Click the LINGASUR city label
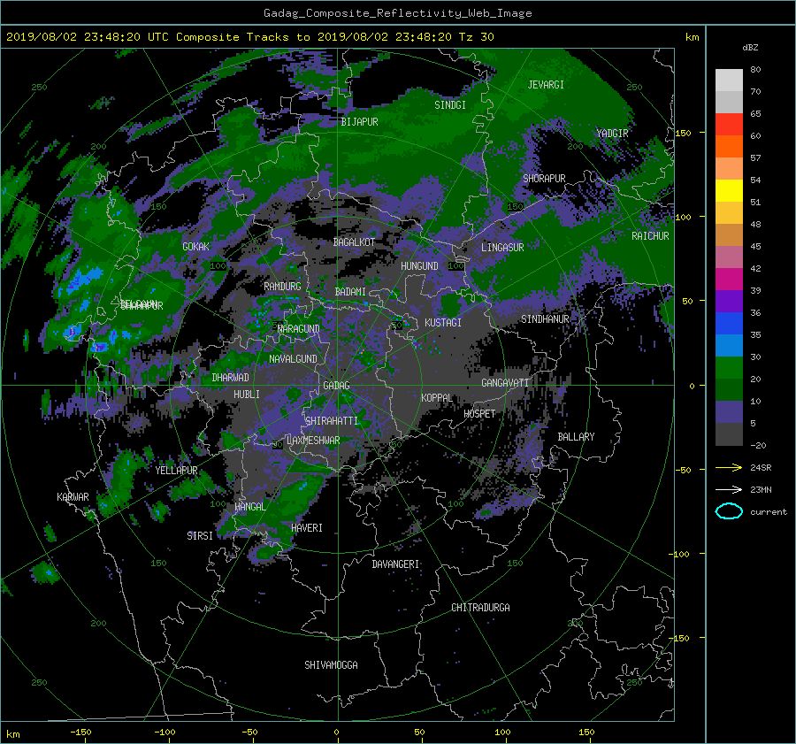Image resolution: width=796 pixels, height=744 pixels. (502, 248)
